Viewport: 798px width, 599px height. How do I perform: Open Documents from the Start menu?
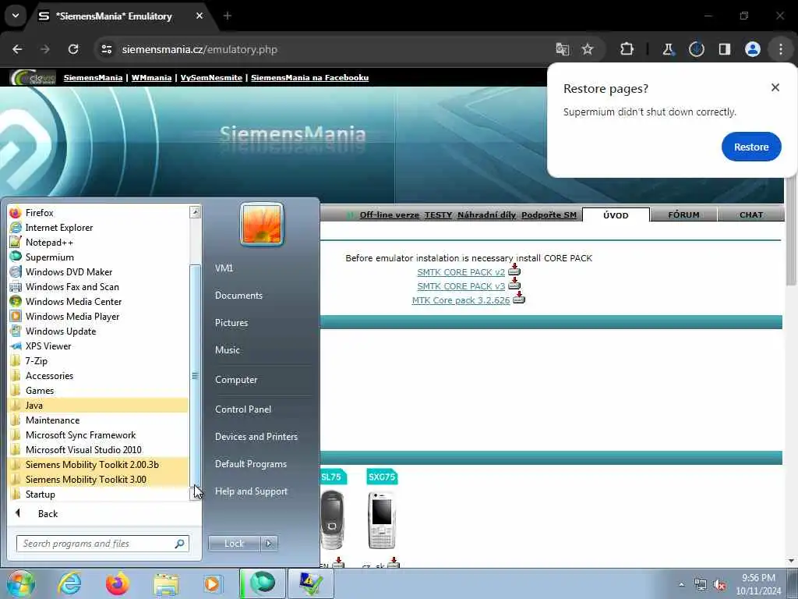[x=238, y=296]
